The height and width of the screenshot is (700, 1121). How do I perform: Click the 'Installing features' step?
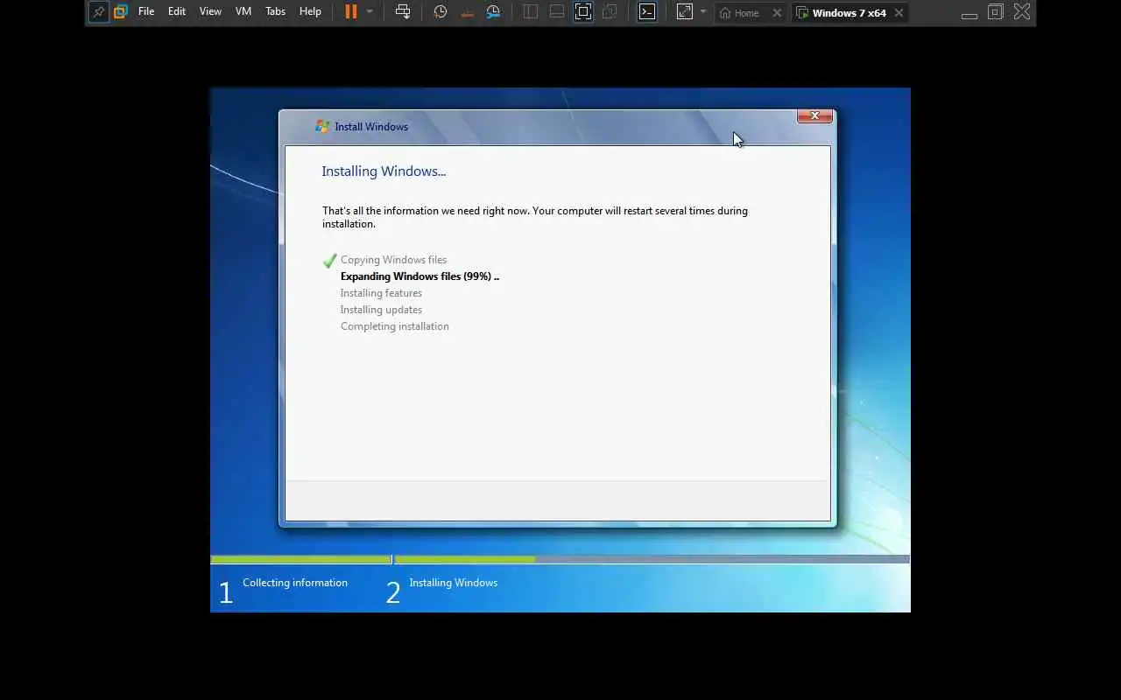point(381,293)
